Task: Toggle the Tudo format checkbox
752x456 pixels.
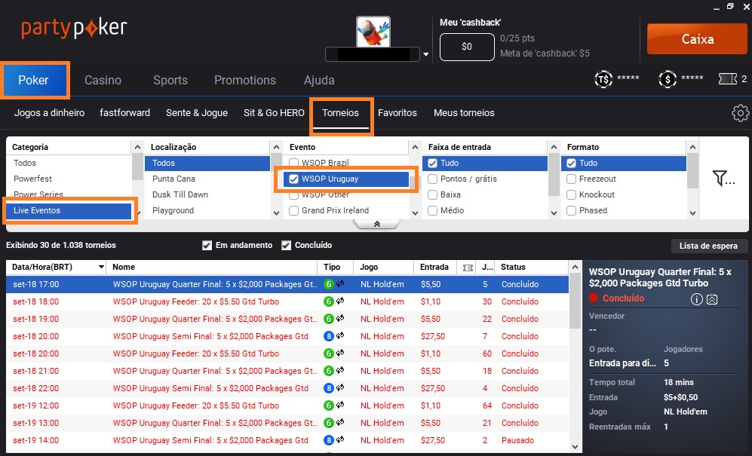Action: point(571,163)
